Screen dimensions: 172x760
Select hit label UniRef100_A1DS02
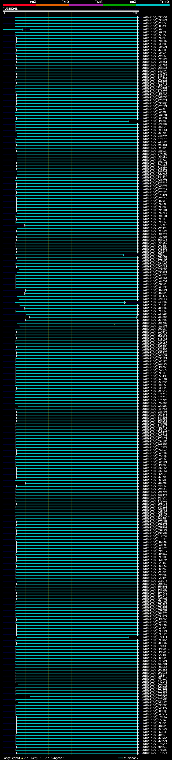(154, 305)
